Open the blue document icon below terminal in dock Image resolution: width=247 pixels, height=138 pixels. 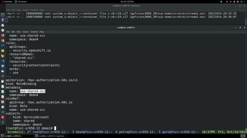[x=3, y=20]
